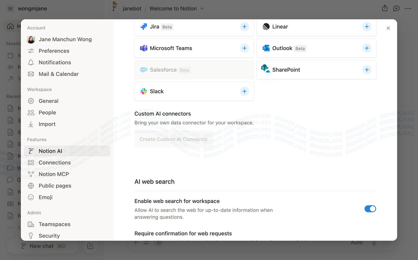Click the Outlook logo icon
The width and height of the screenshot is (418, 260).
coord(266,48)
